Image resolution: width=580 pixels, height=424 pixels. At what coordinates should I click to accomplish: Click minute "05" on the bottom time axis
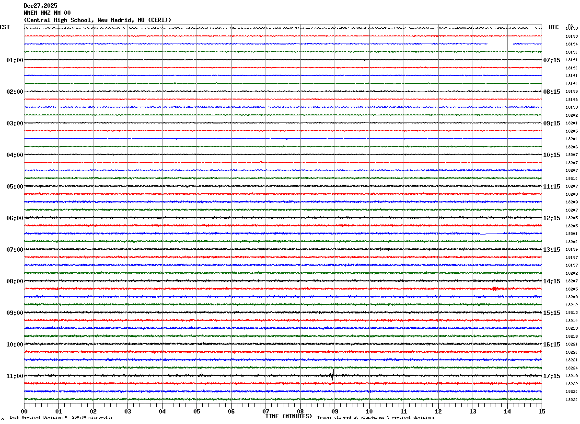click(197, 411)
